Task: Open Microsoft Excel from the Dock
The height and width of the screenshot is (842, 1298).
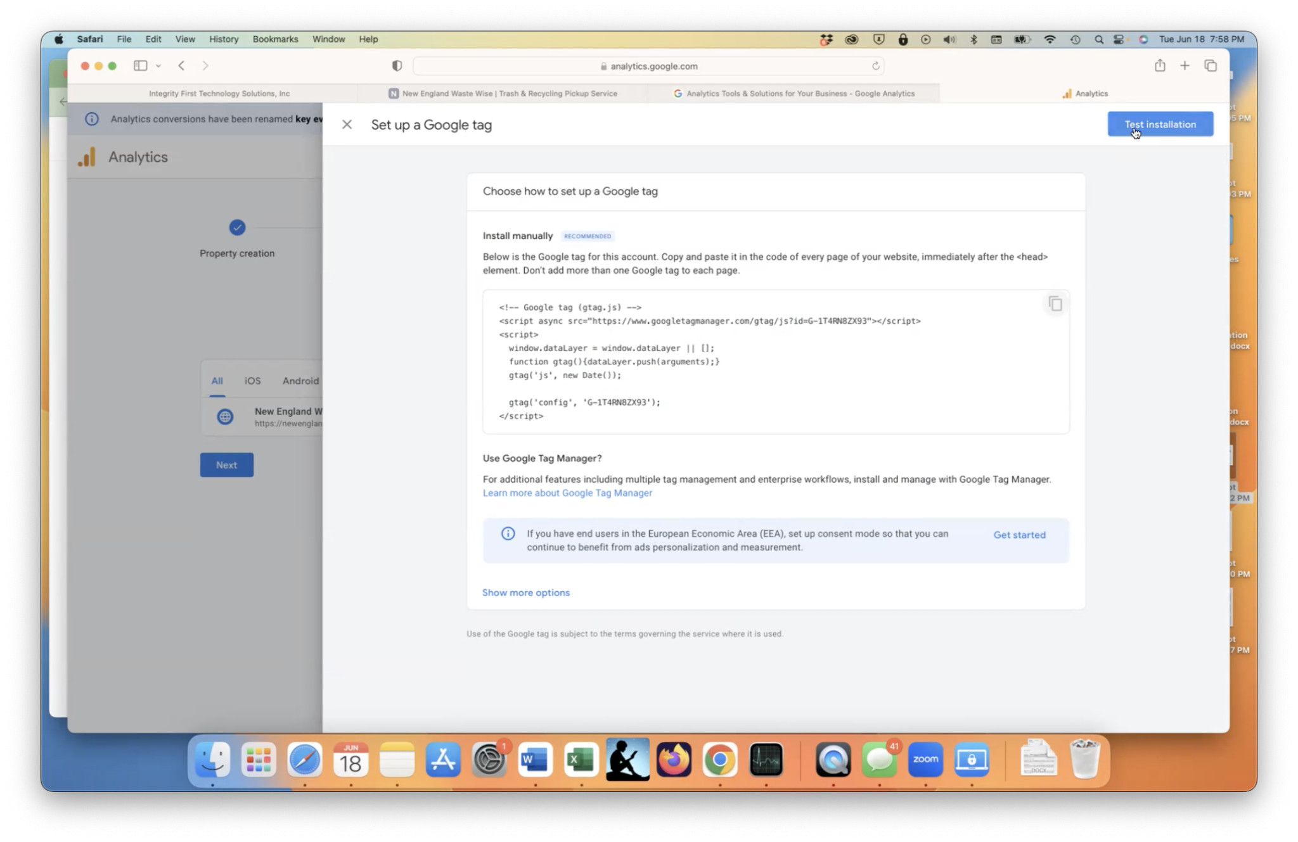Action: coord(581,759)
